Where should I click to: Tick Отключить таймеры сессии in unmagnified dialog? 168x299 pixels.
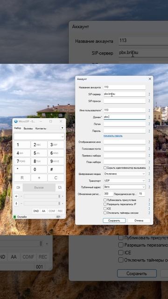pos(105,213)
